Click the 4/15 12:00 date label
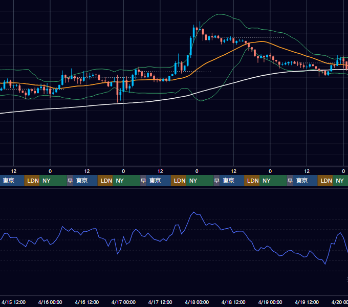The width and height of the screenshot is (348, 307). [13, 302]
